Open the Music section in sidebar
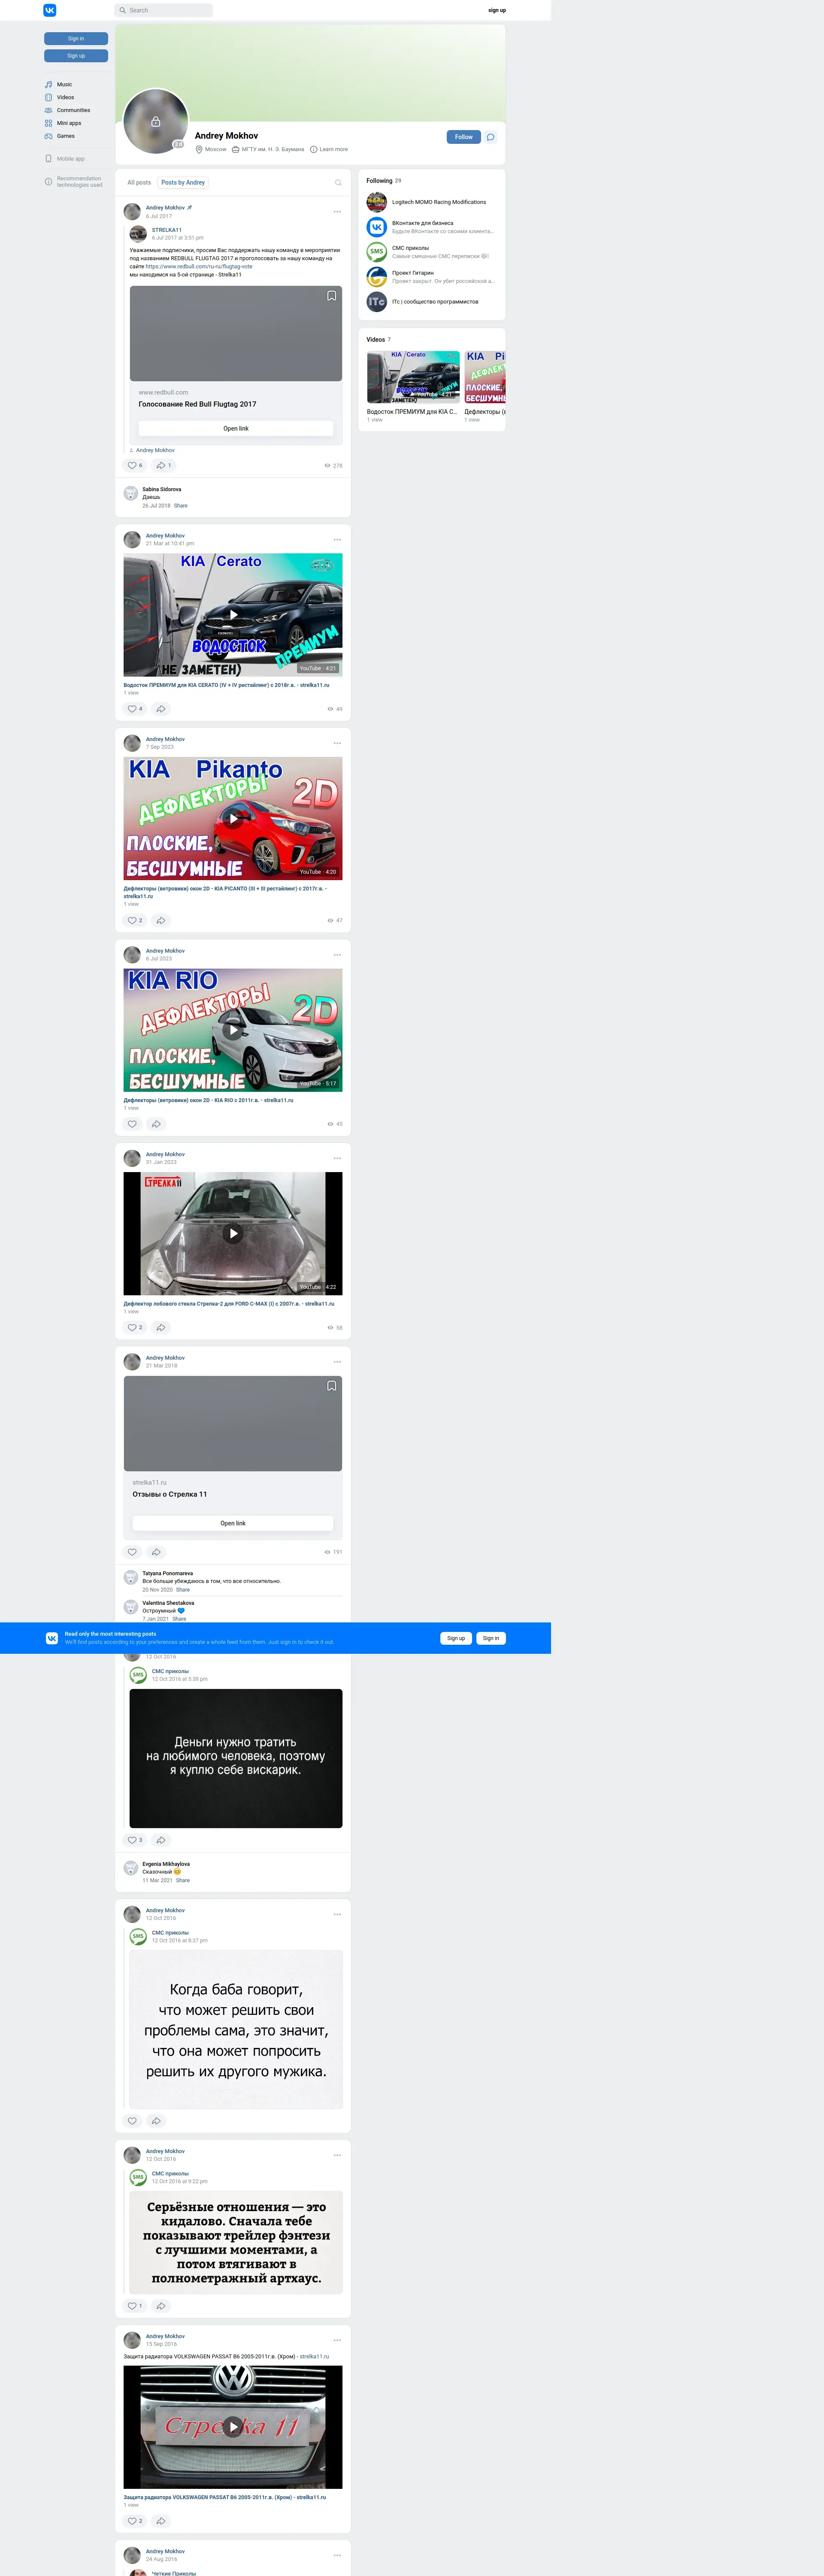 (x=64, y=85)
